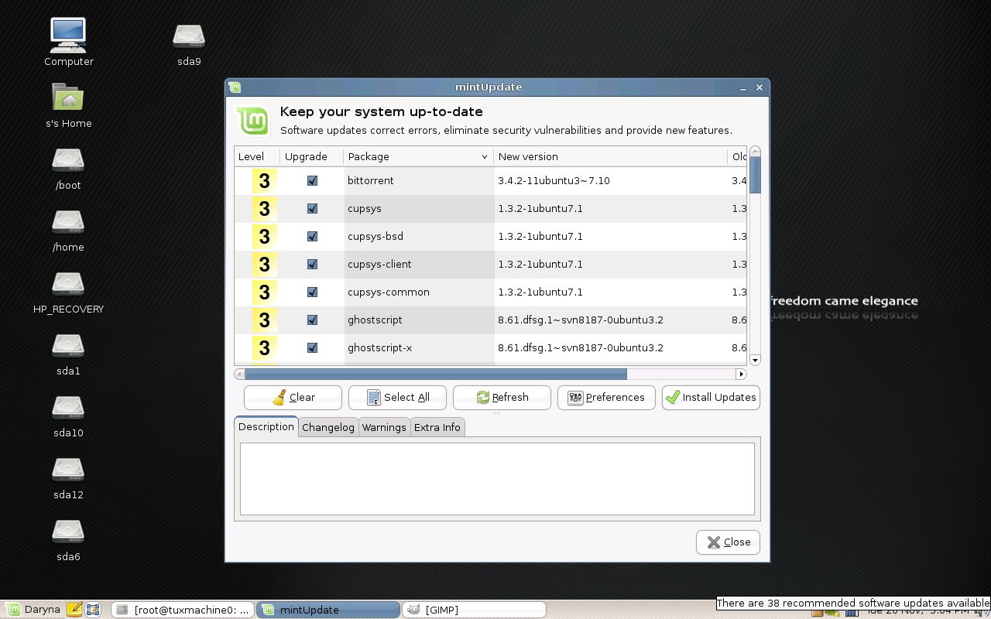Viewport: 991px width, 619px height.
Task: Sort by the New version column header
Action: (610, 156)
